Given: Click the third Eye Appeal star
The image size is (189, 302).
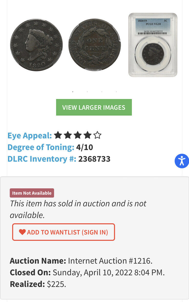Looking at the screenshot, I should click(x=77, y=135).
